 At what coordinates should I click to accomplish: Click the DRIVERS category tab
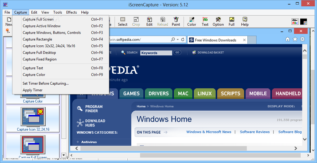point(158,94)
